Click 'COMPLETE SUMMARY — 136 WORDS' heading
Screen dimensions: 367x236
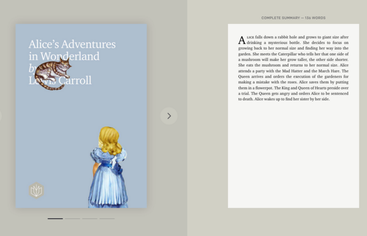(x=293, y=18)
